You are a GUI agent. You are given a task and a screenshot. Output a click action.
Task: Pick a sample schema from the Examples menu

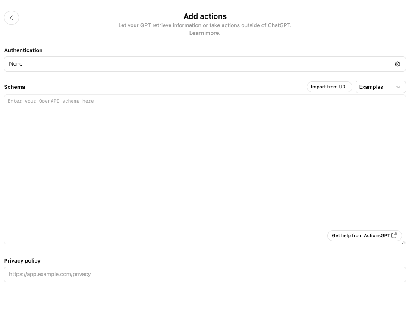381,87
